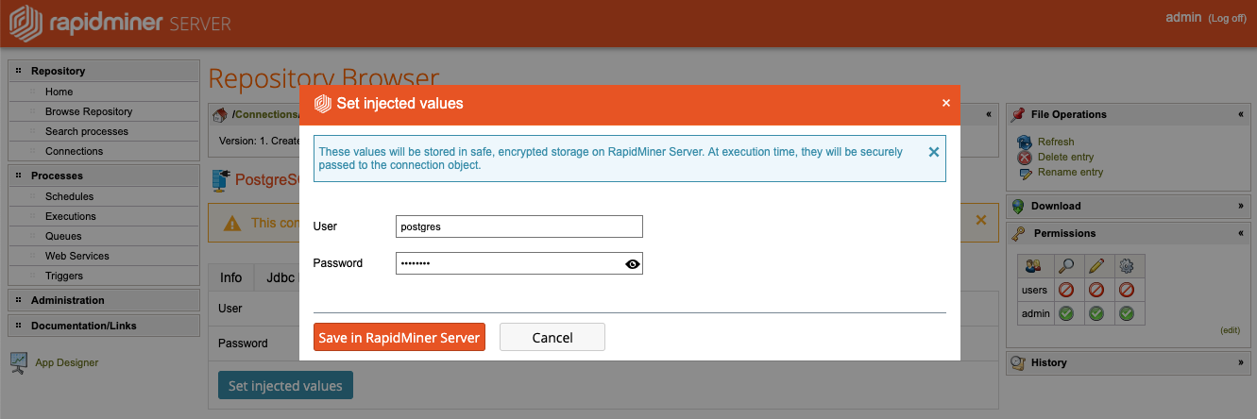Click the RapidMiner logo in dialog header
The height and width of the screenshot is (419, 1257).
(x=321, y=103)
